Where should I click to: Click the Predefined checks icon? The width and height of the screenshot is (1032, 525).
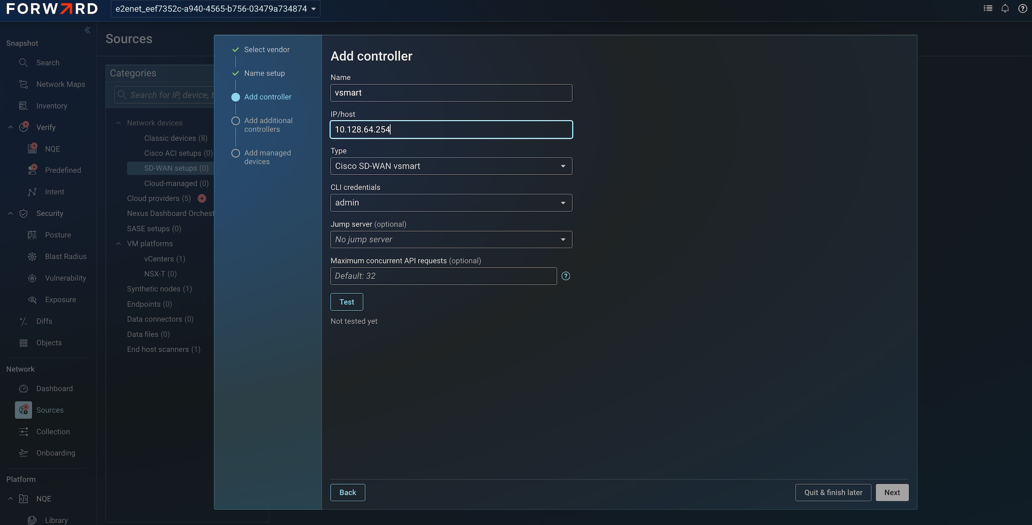[32, 170]
